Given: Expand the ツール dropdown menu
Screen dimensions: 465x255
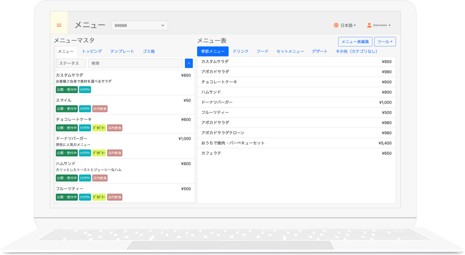Looking at the screenshot, I should (385, 42).
